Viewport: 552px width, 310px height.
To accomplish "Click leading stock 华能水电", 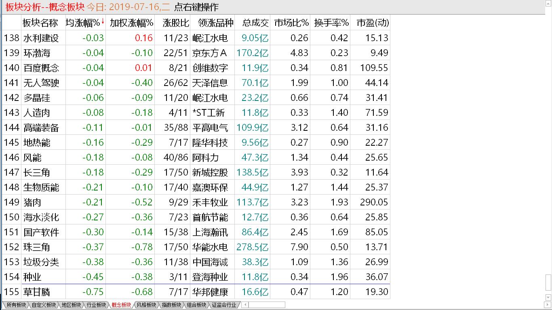I will coord(210,247).
